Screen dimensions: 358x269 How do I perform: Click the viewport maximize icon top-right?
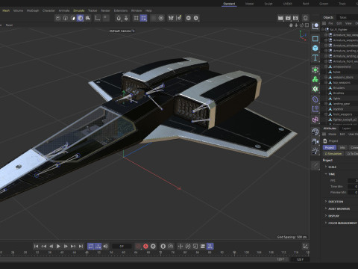pos(307,25)
